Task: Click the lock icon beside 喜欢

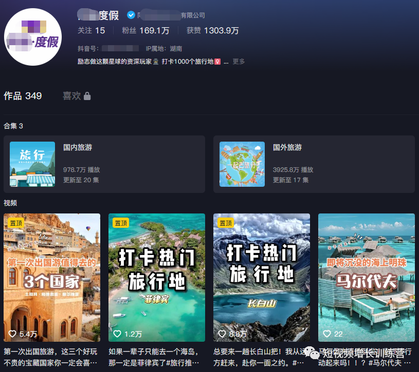Action: coord(87,96)
